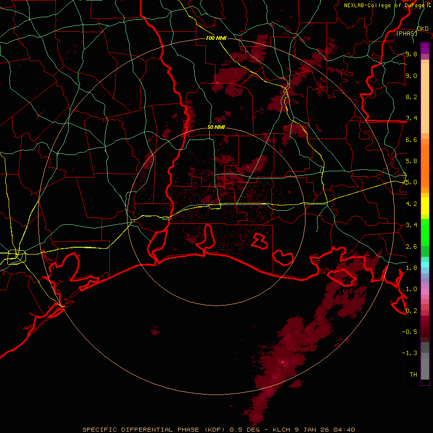Image resolution: width=433 pixels, height=433 pixels.
Task: Click the '7.4' color scale value
Action: coord(411,118)
